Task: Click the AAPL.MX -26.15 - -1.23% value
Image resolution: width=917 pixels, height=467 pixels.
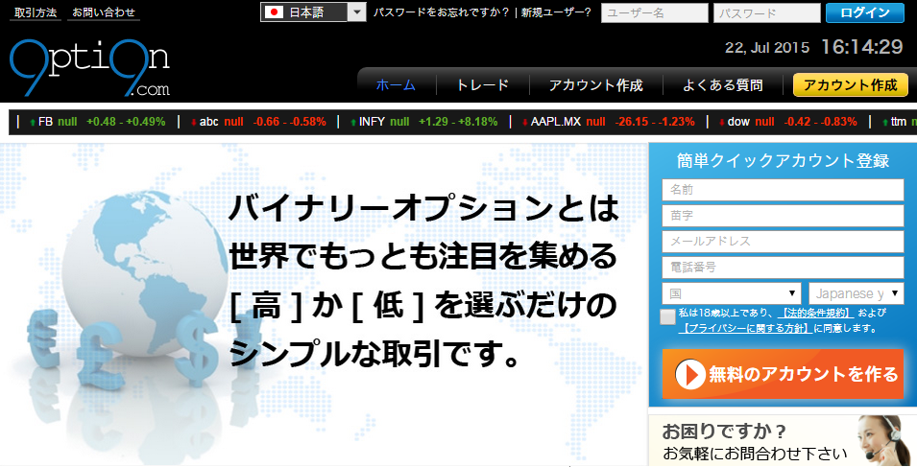Action: click(655, 122)
